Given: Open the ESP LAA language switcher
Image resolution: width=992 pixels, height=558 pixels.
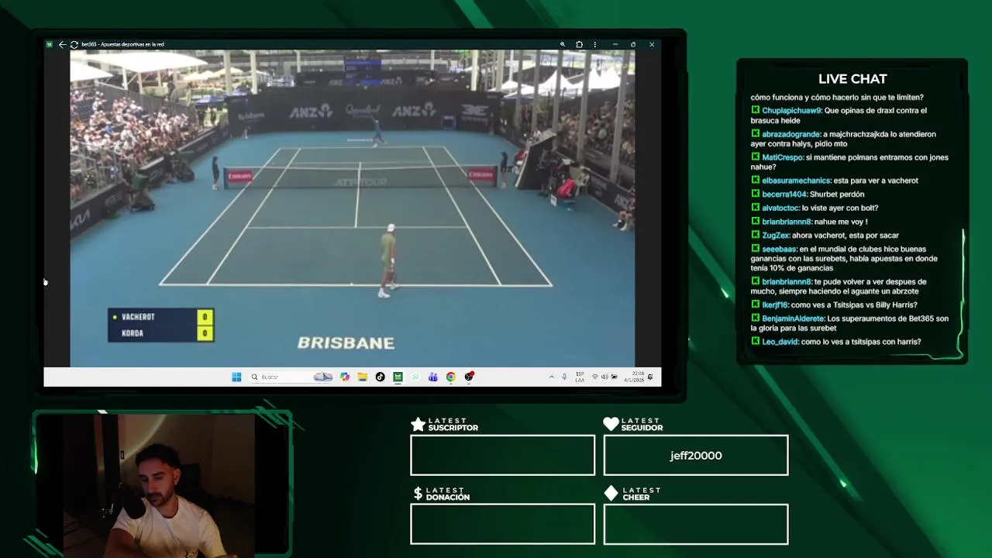Looking at the screenshot, I should click(x=580, y=377).
